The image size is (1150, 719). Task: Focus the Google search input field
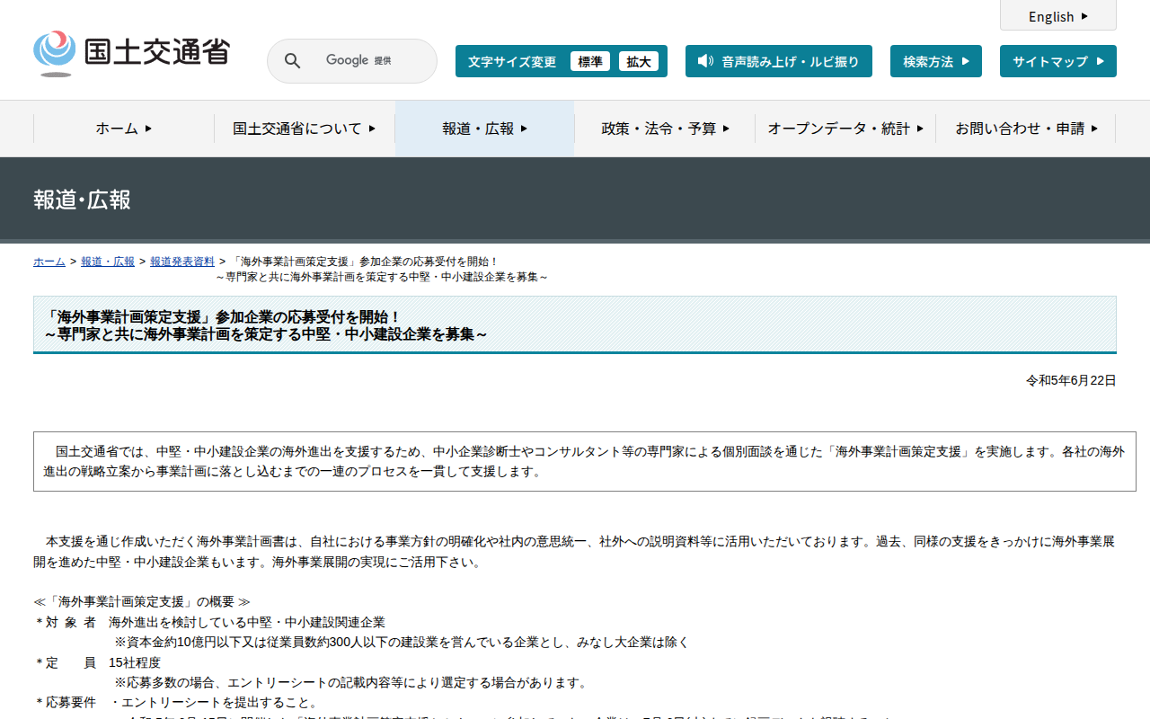pos(368,61)
